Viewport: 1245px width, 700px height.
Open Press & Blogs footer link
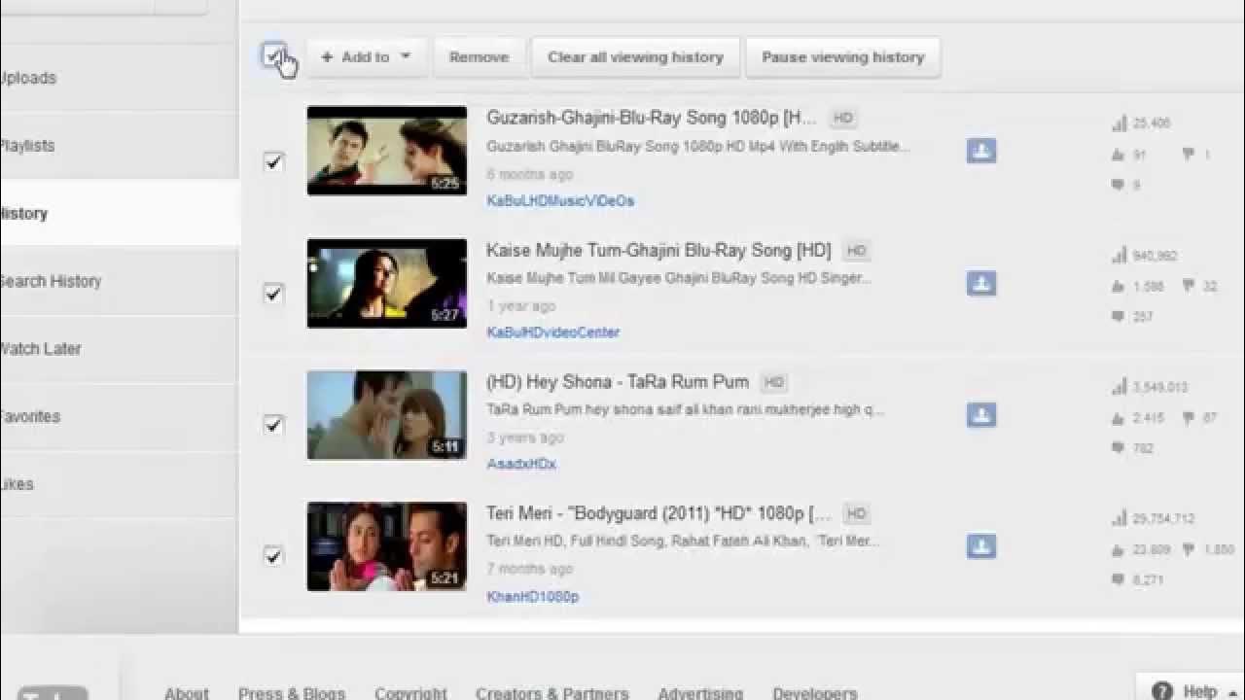292,692
